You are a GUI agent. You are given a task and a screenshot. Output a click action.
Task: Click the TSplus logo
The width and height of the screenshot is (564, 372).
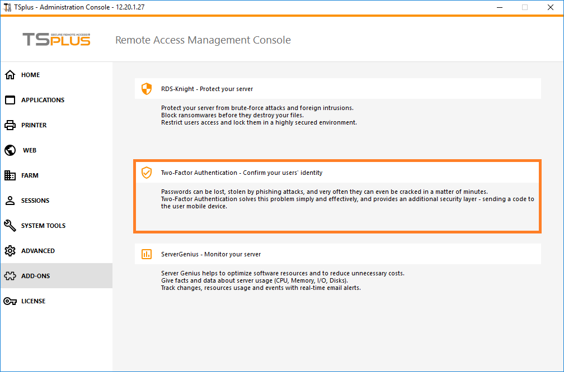click(x=56, y=40)
